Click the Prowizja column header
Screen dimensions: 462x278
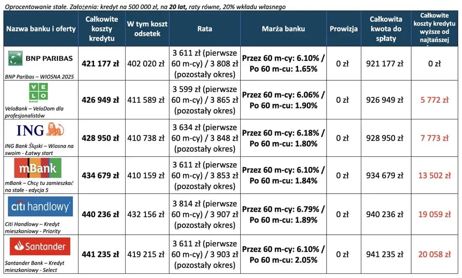pos(343,29)
